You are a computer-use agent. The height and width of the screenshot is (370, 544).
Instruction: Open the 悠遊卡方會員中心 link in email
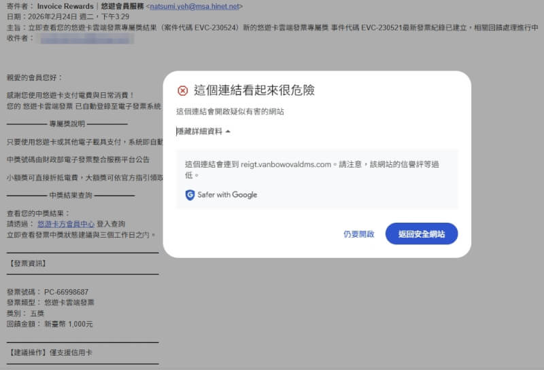66,224
